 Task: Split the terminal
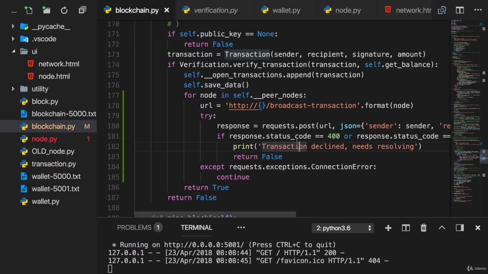pos(406,228)
